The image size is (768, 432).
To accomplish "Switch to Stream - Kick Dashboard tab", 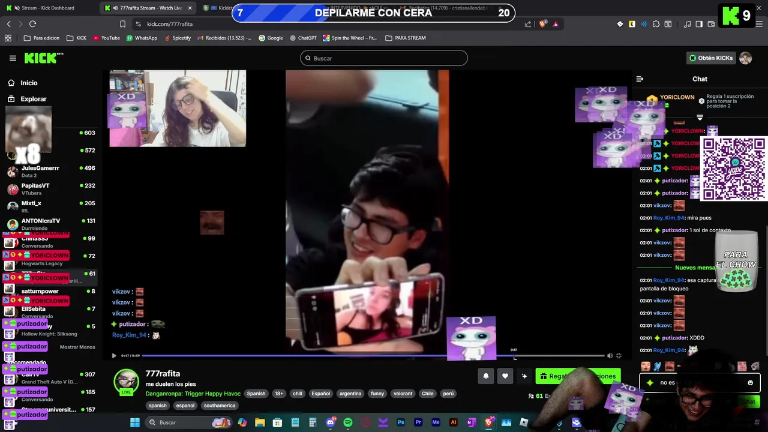I will (x=47, y=8).
